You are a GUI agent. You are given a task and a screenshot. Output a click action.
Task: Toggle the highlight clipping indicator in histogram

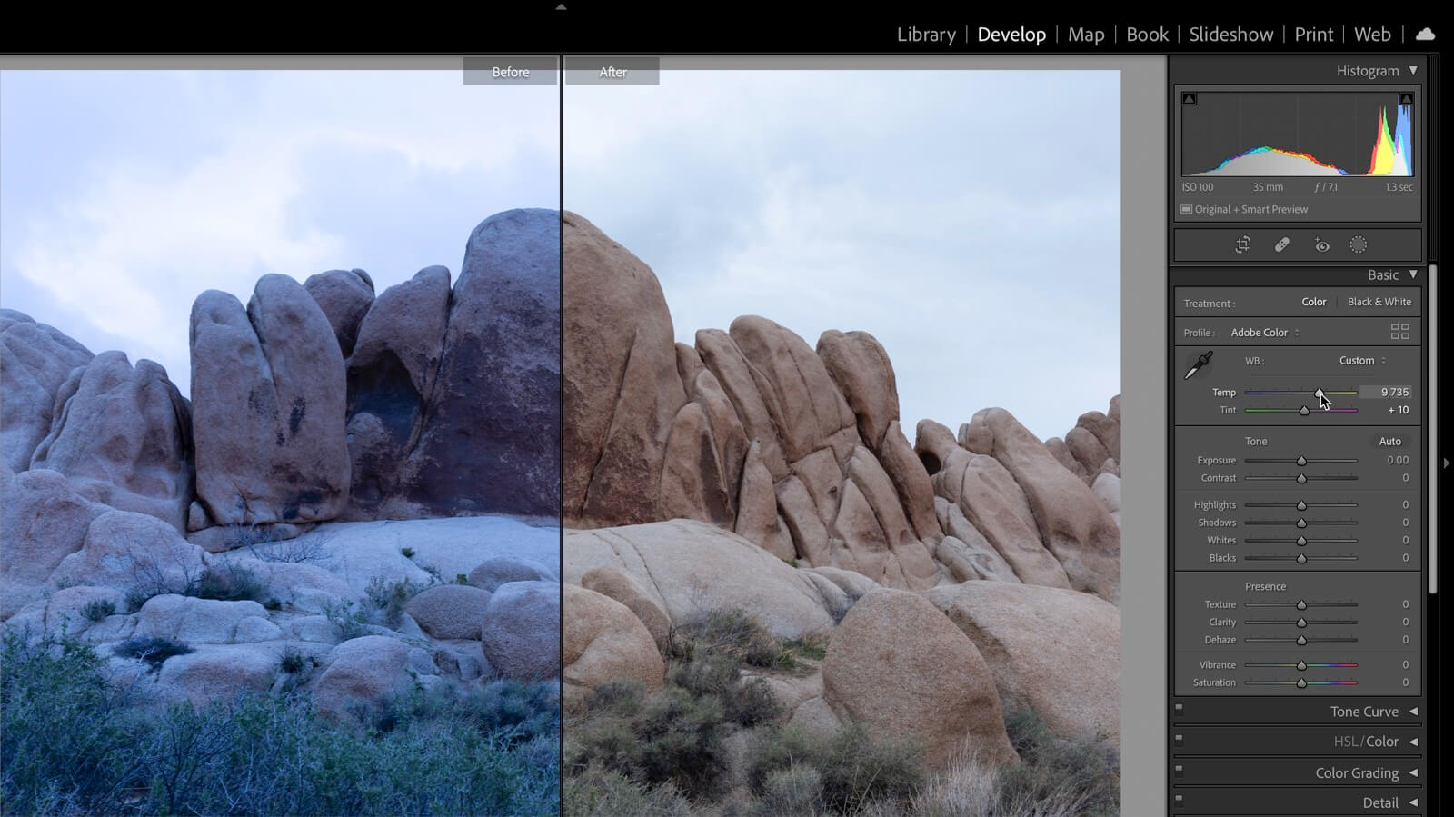(x=1406, y=99)
